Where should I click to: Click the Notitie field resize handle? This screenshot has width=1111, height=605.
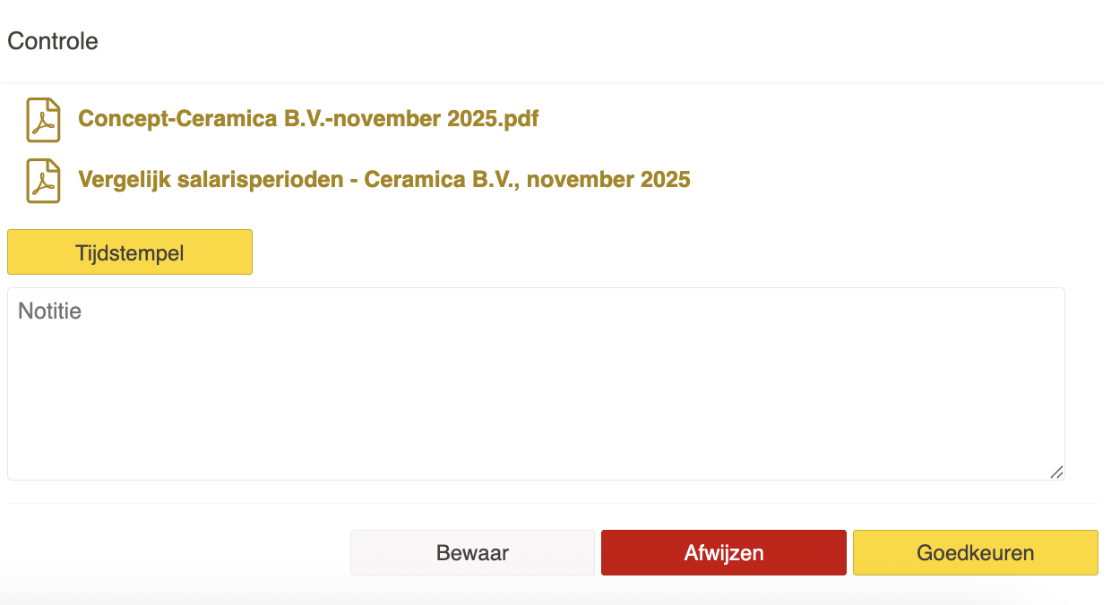pos(1056,472)
